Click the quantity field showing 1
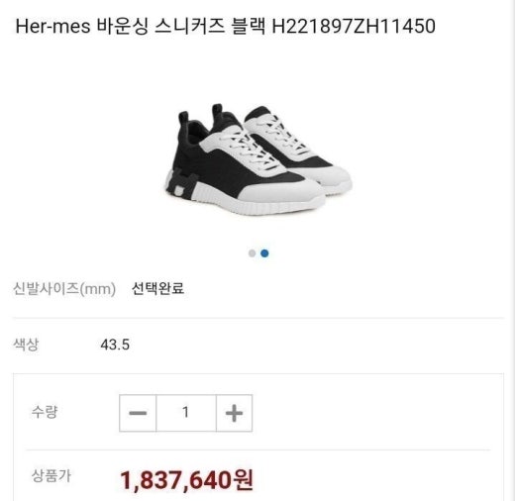 tap(186, 413)
